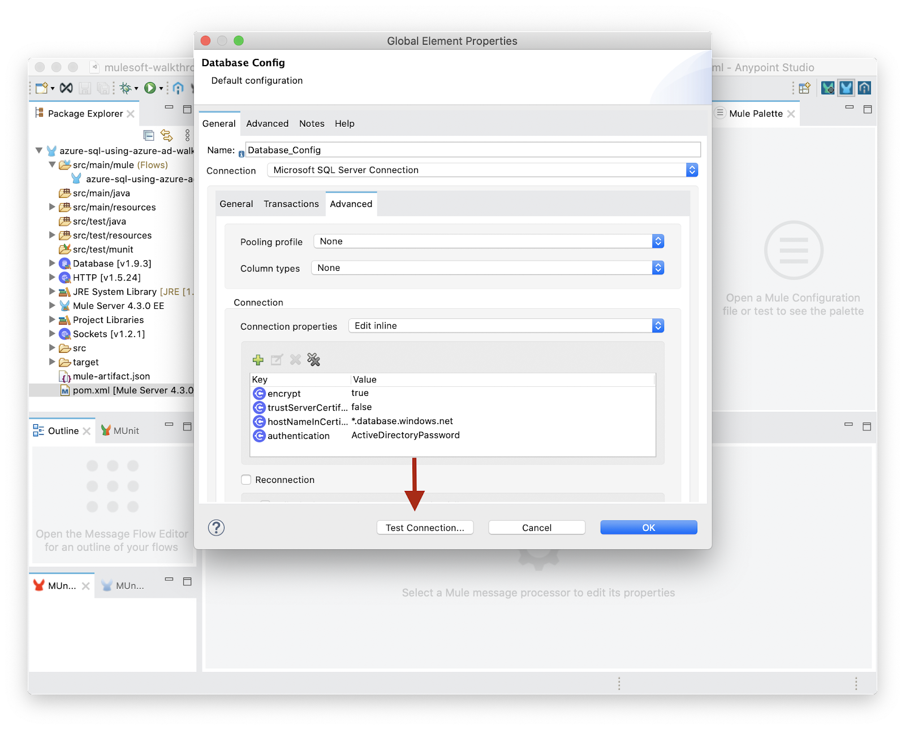905x729 pixels.
Task: Click the Name input field
Action: 472,150
